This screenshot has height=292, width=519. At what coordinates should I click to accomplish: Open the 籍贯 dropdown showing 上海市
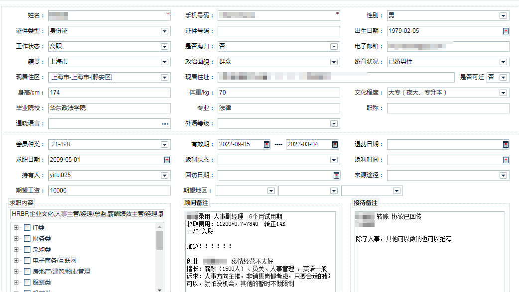(164, 62)
